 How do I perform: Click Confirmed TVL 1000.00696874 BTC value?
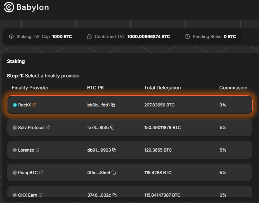(x=149, y=37)
